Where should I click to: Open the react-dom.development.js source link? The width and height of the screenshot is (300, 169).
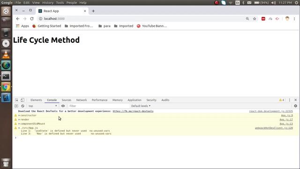tap(271, 111)
